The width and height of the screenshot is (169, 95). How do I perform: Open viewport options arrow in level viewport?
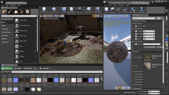tap(41, 16)
